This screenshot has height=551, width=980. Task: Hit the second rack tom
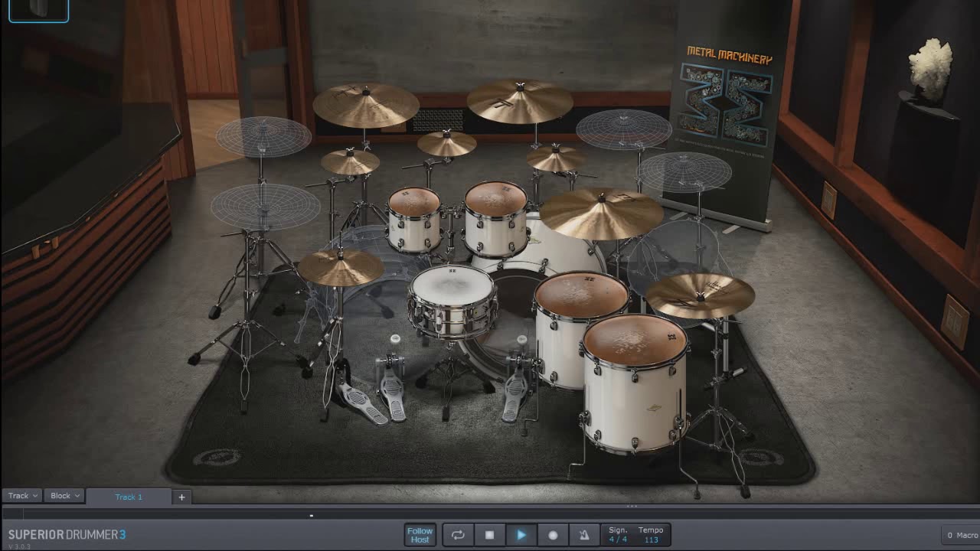point(496,218)
